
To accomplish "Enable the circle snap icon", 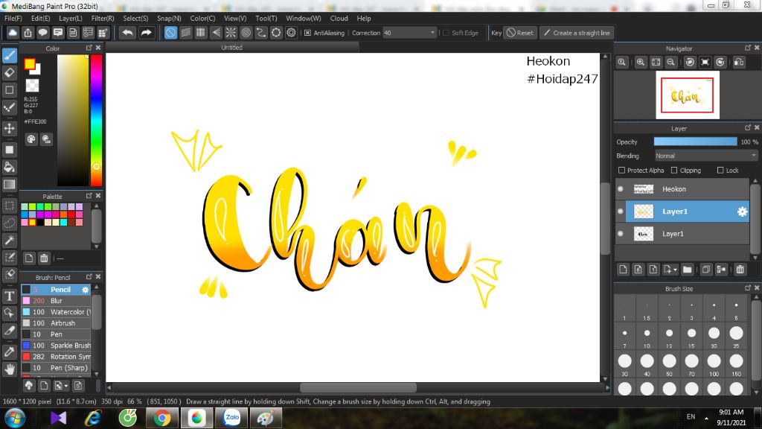I will tap(246, 33).
